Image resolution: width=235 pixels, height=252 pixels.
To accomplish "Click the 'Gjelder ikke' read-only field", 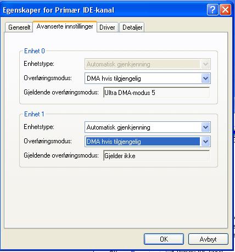I will [x=156, y=156].
